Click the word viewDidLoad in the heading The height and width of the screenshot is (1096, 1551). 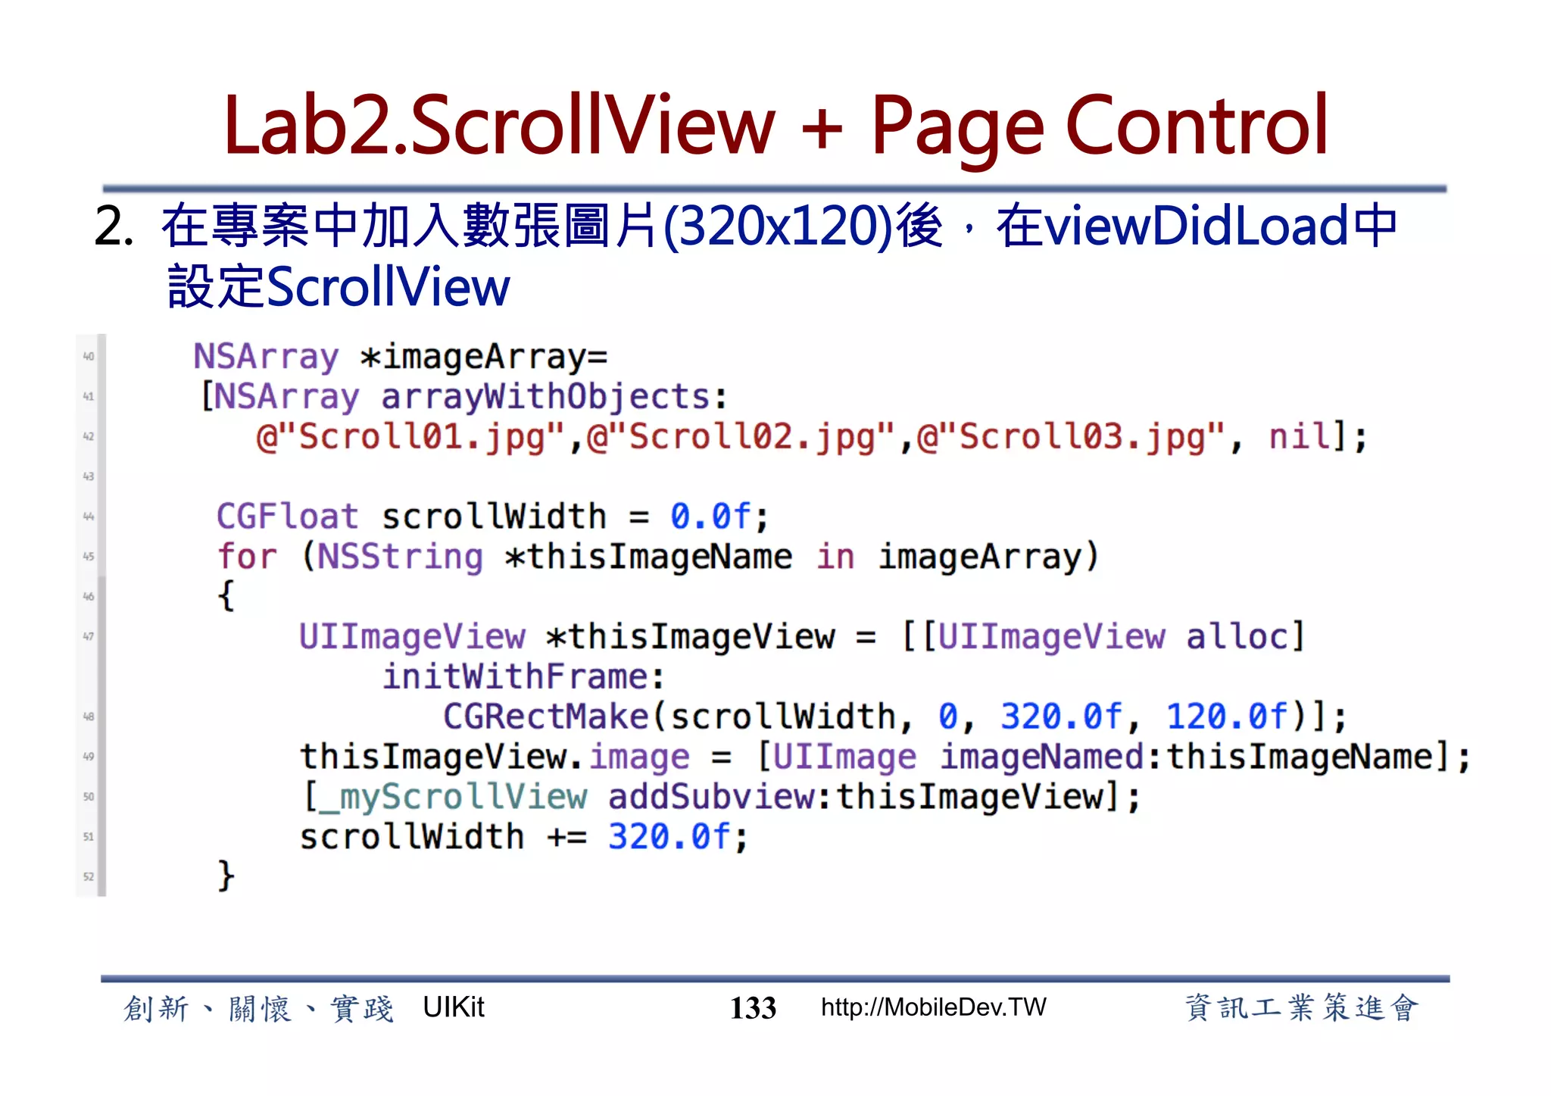coord(1198,226)
